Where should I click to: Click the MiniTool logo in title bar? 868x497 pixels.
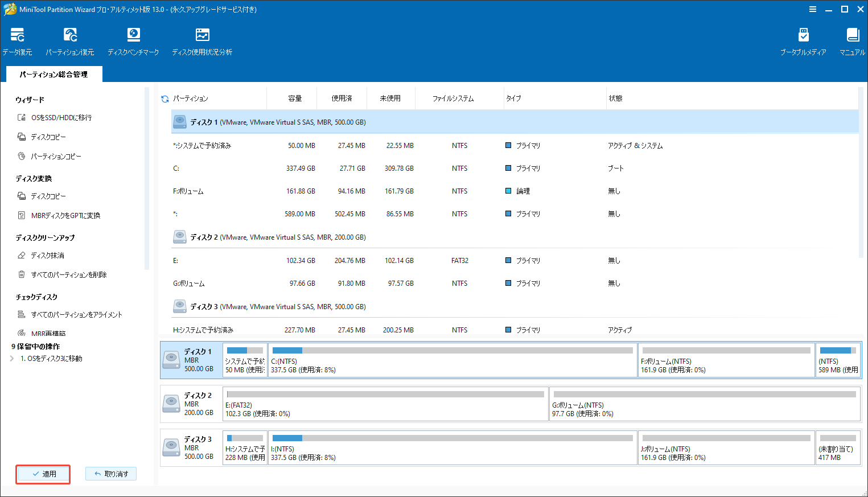coord(9,9)
